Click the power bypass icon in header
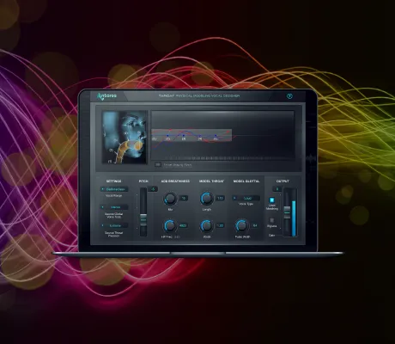 [x=289, y=96]
